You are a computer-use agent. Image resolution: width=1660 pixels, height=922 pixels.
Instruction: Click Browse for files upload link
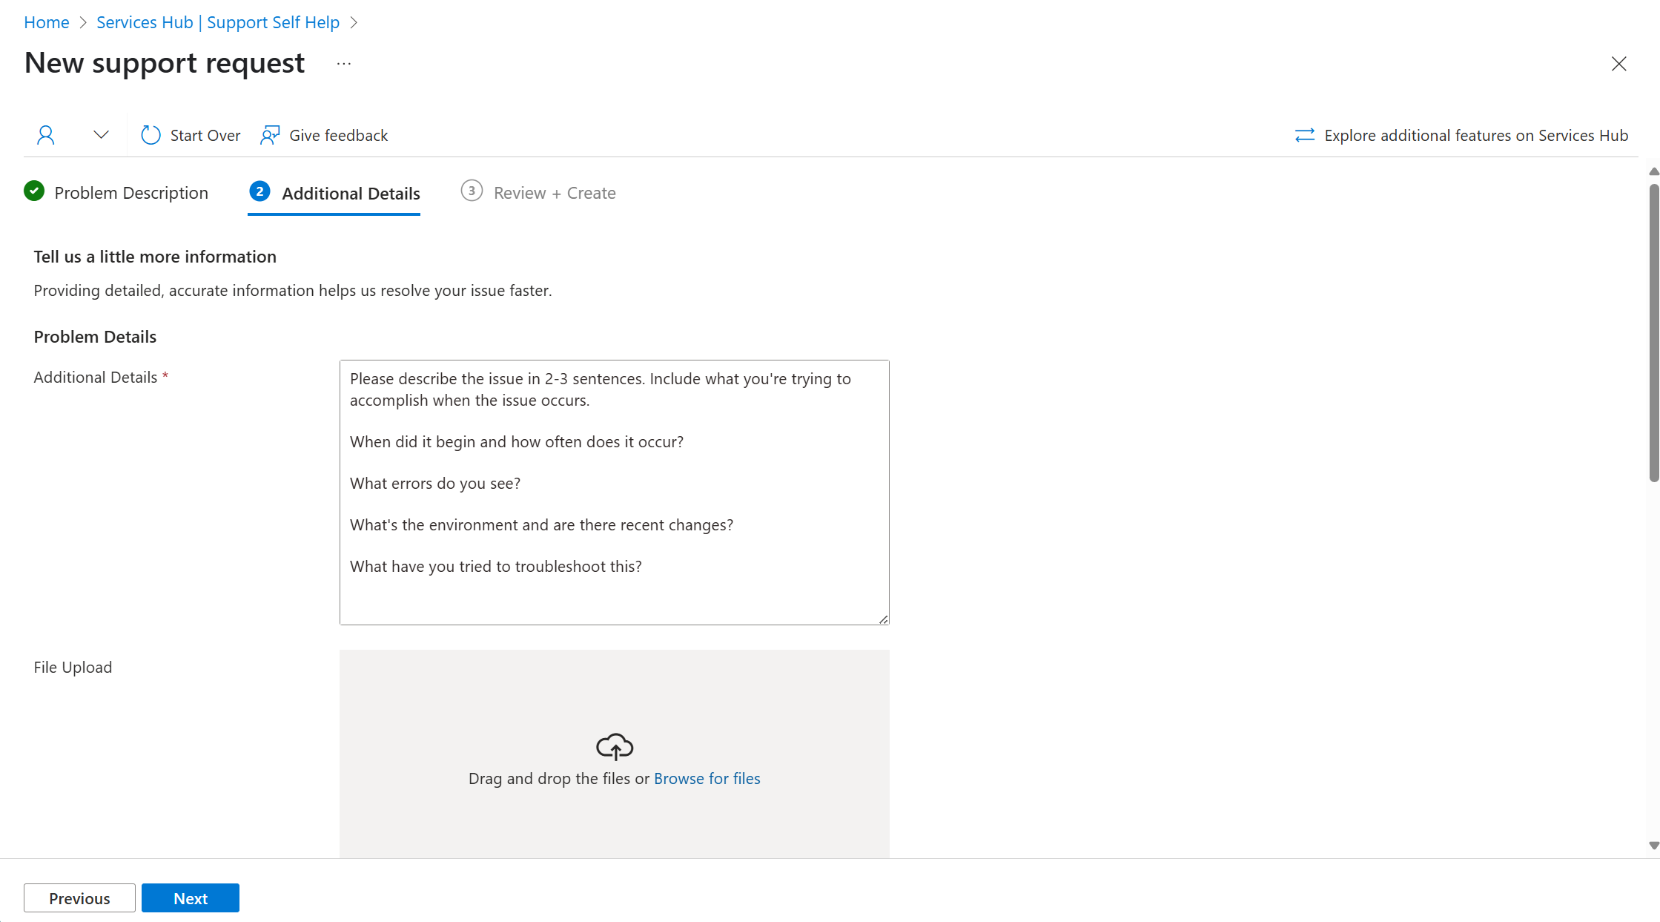(706, 778)
